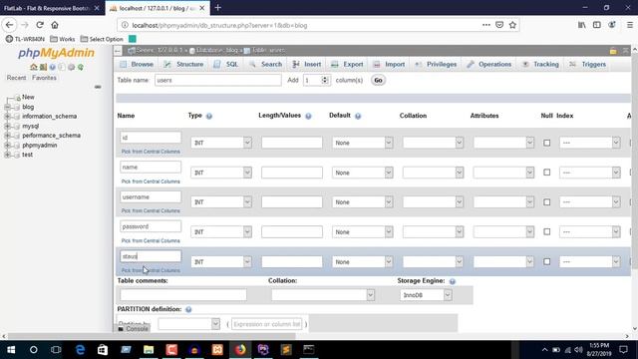The height and width of the screenshot is (359, 638).
Task: Check Null box for id column
Action: (547, 143)
